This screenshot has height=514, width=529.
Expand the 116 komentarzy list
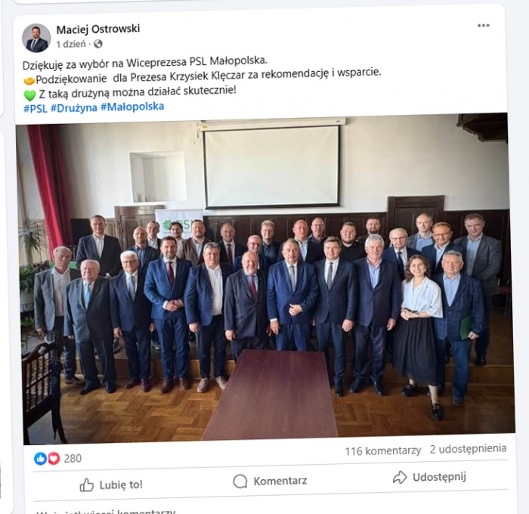[383, 451]
